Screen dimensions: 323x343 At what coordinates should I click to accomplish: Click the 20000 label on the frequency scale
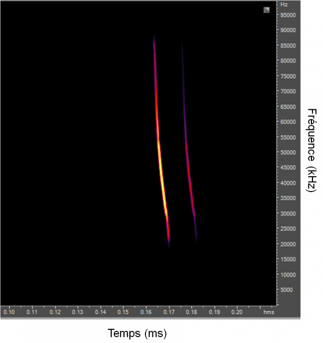287,244
